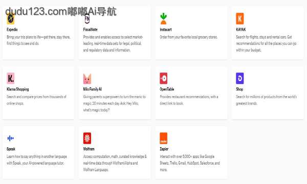
Task: Click the purple Shop icon
Action: pyautogui.click(x=240, y=78)
